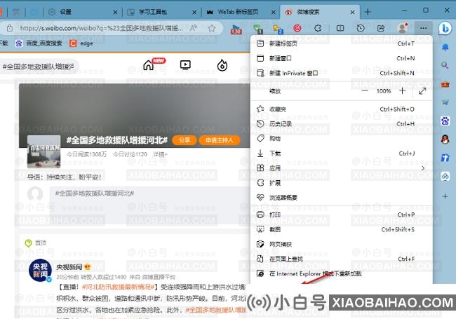The image size is (456, 319).
Task: Open the 百度_百度搜索 bookmark
Action: click(x=39, y=43)
